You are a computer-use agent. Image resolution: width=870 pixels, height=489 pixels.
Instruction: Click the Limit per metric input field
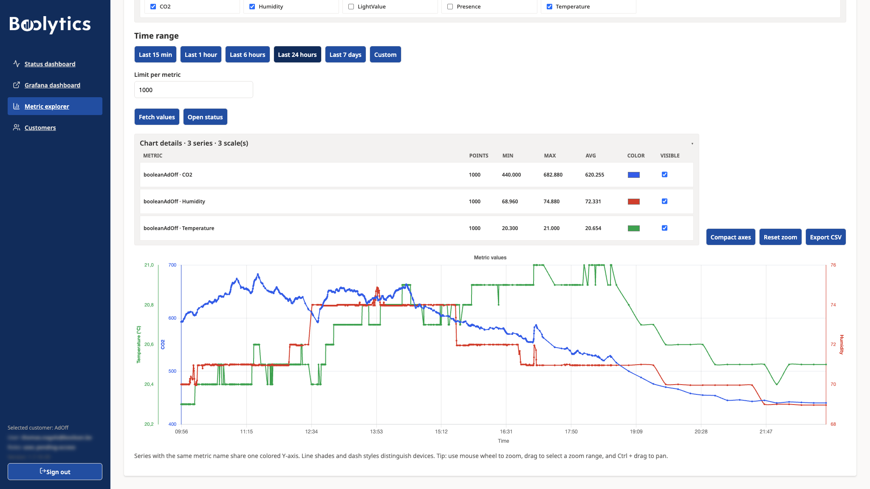194,90
